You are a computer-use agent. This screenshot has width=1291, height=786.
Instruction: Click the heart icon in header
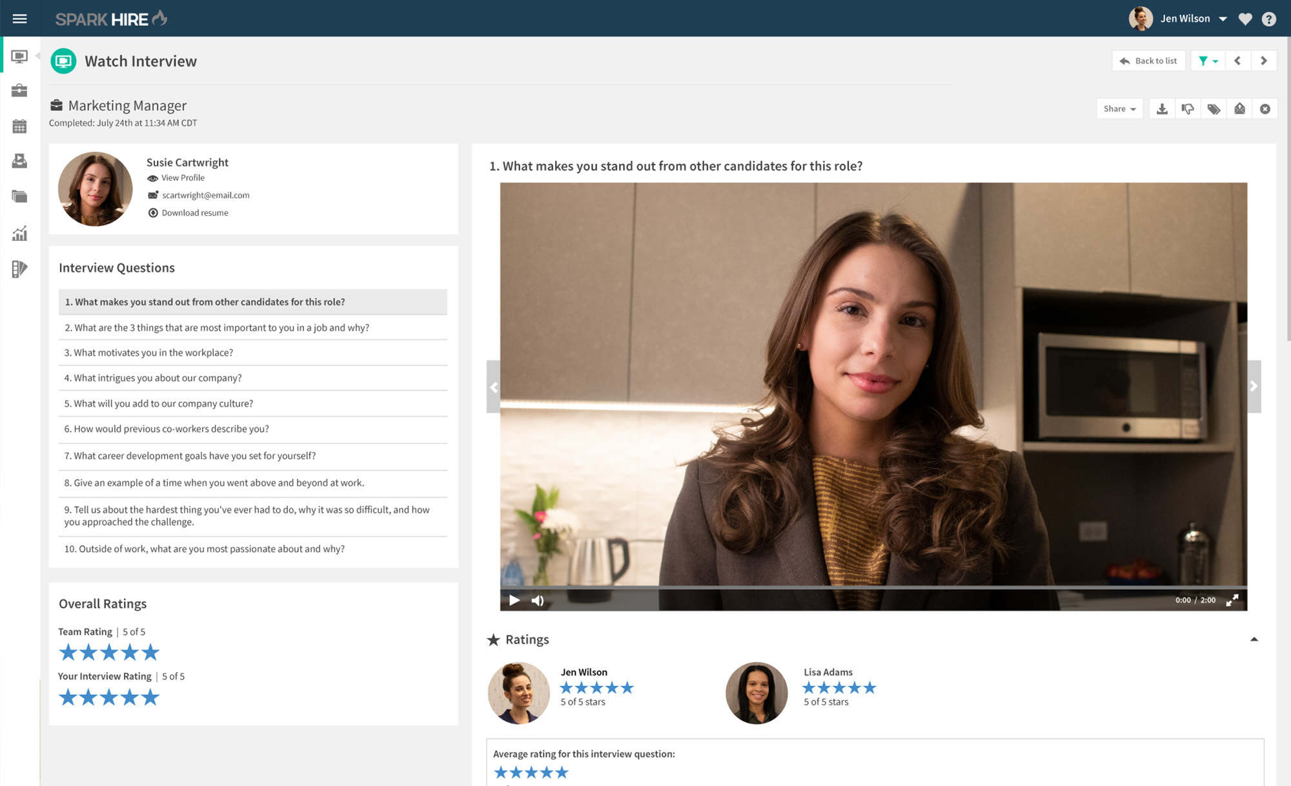(1245, 19)
